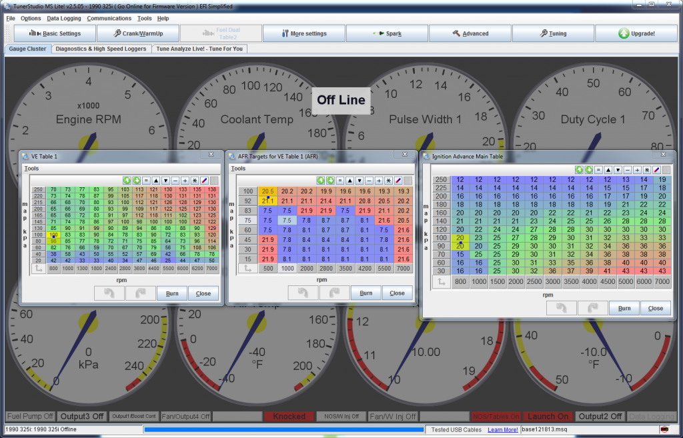Click red-blue interpolate icon in VE Table 1
This screenshot has width=683, height=438.
[x=204, y=180]
